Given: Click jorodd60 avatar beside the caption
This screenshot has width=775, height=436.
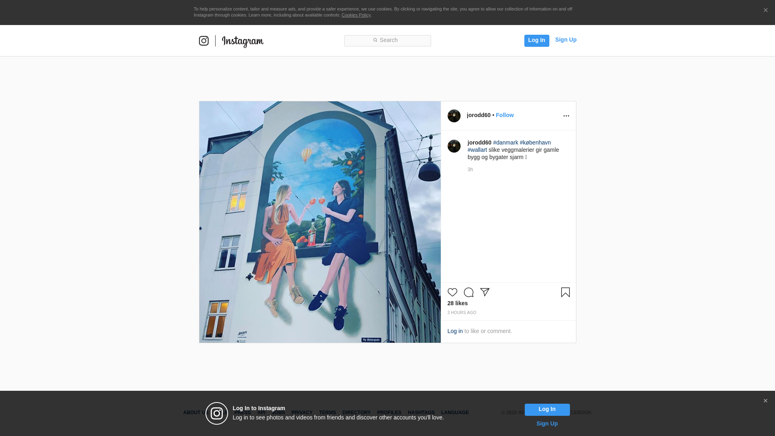Looking at the screenshot, I should click(x=454, y=146).
